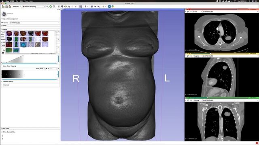
Task: Toggle Show Zoomed Slice checkbox
Action: [2, 132]
